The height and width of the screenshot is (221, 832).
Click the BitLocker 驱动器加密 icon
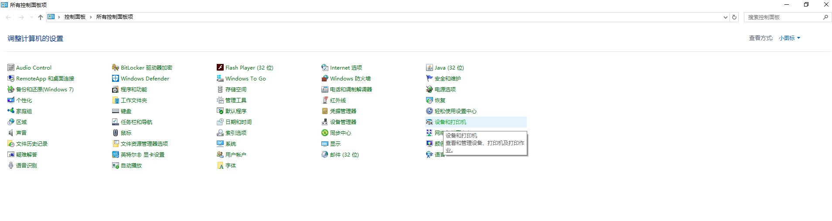(116, 67)
